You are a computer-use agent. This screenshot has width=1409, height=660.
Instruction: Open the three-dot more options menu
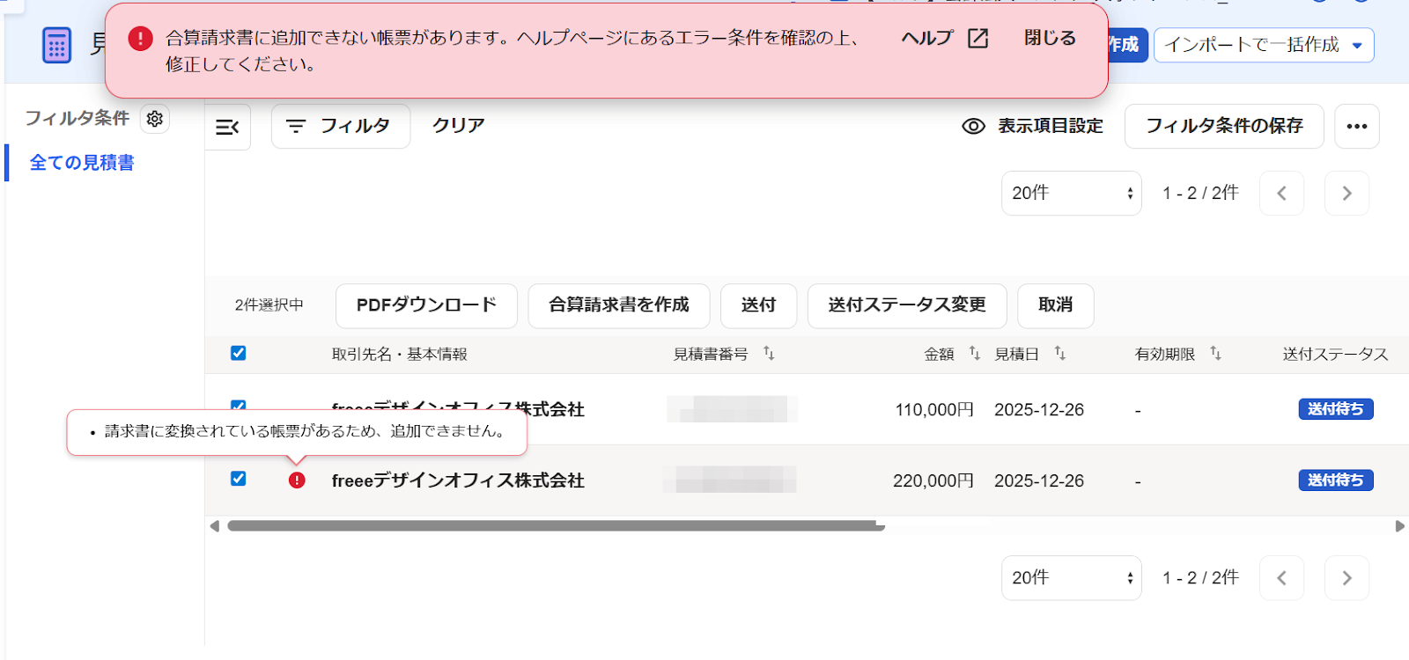[x=1357, y=126]
